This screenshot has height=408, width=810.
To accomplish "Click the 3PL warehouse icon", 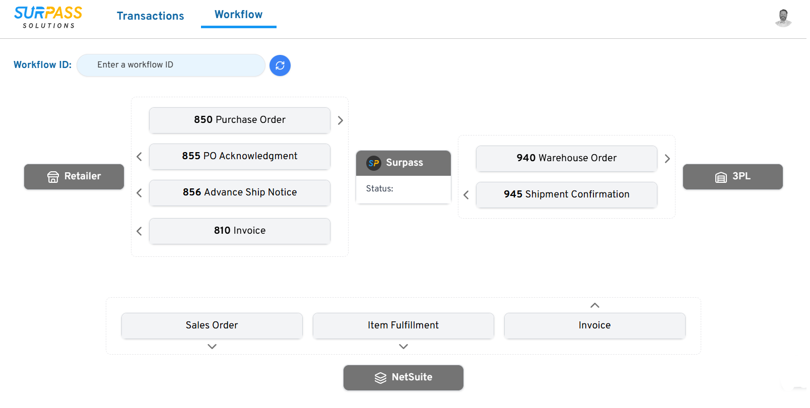I will (721, 177).
